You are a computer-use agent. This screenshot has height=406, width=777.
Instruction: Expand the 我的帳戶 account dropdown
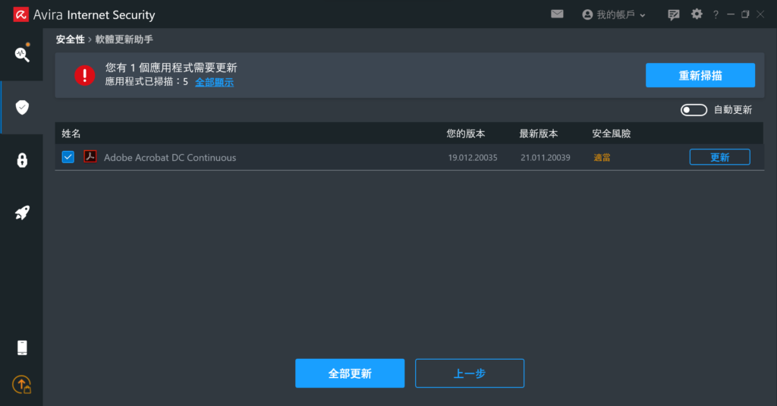(614, 15)
